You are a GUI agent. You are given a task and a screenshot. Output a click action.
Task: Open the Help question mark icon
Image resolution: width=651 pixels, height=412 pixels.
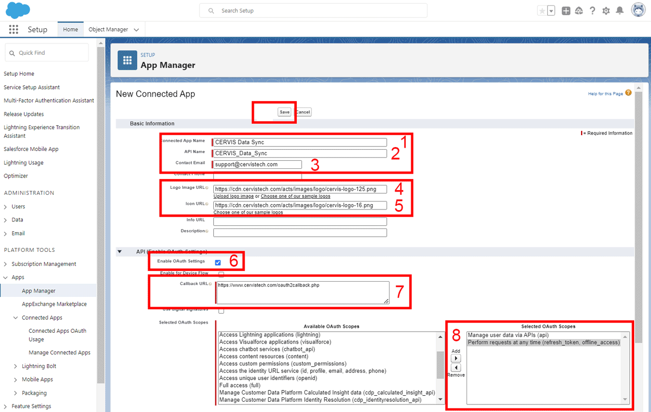pyautogui.click(x=592, y=11)
